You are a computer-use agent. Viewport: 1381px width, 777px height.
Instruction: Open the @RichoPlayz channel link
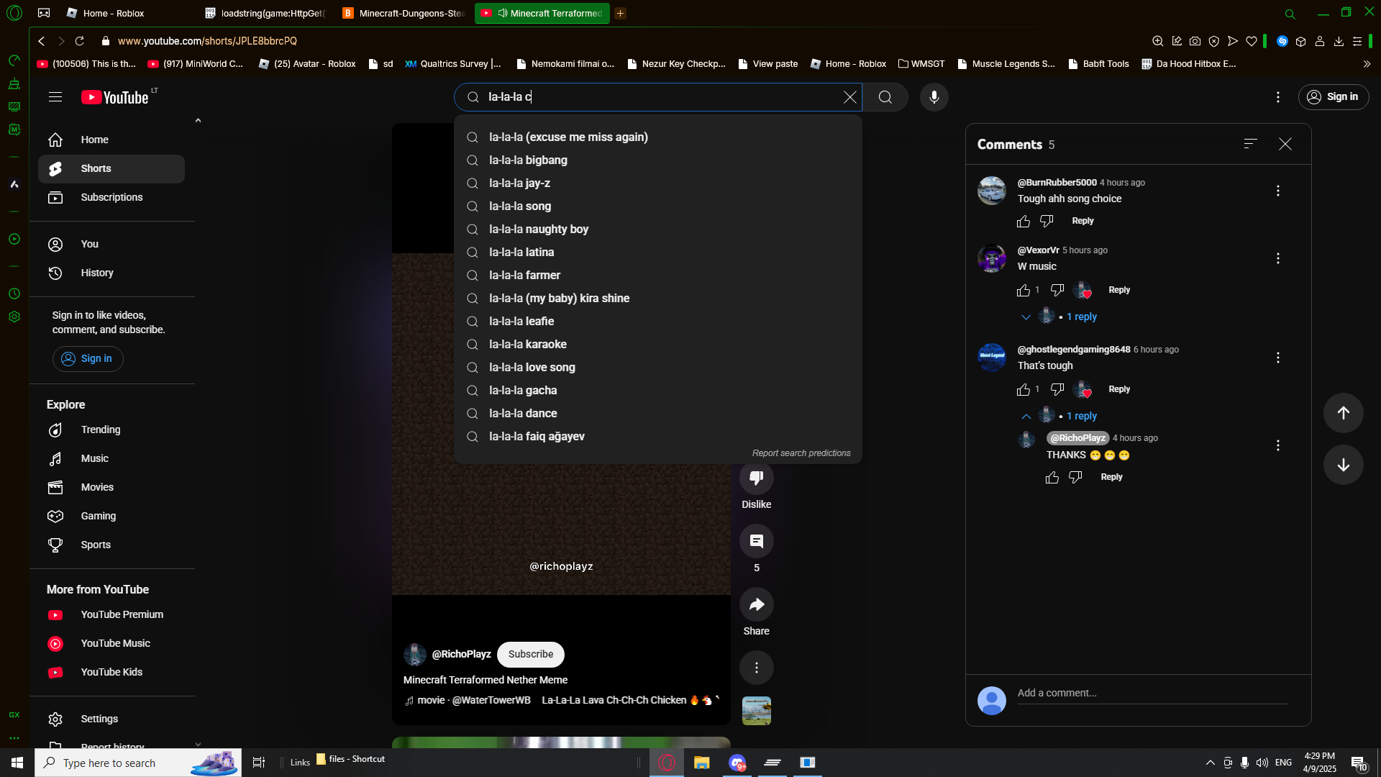tap(461, 655)
